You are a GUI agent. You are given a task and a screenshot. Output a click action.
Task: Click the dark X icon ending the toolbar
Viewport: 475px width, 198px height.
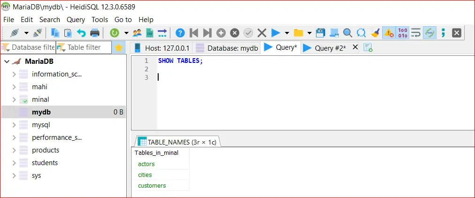click(457, 33)
